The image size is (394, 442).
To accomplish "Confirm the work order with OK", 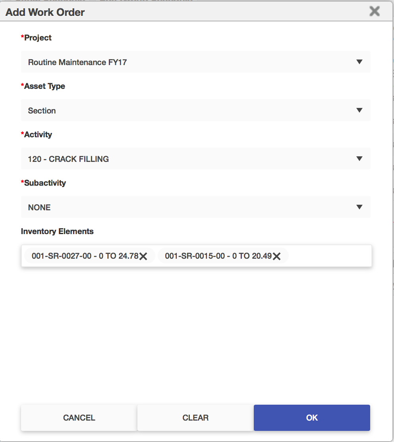I will 312,417.
